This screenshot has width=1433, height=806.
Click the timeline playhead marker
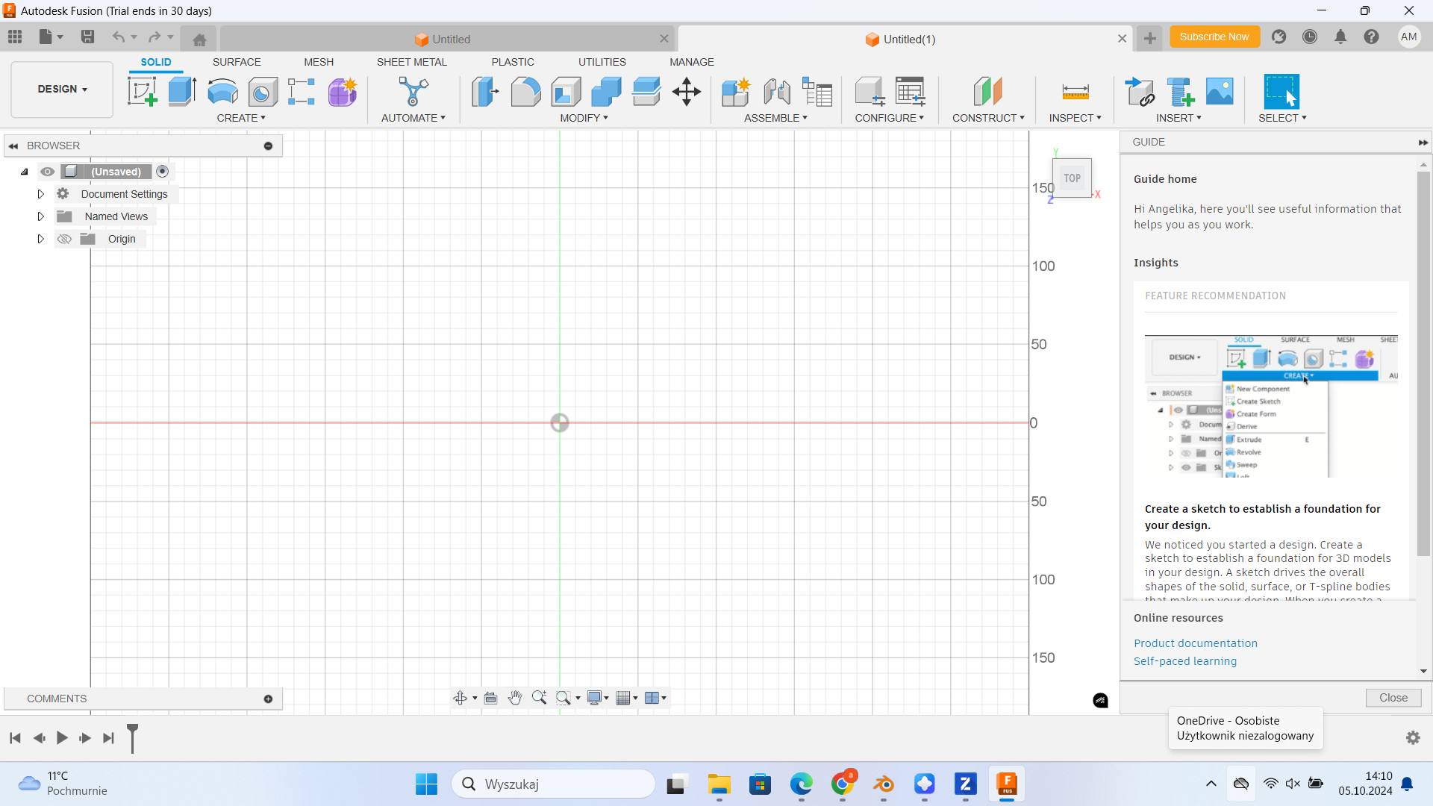point(133,738)
